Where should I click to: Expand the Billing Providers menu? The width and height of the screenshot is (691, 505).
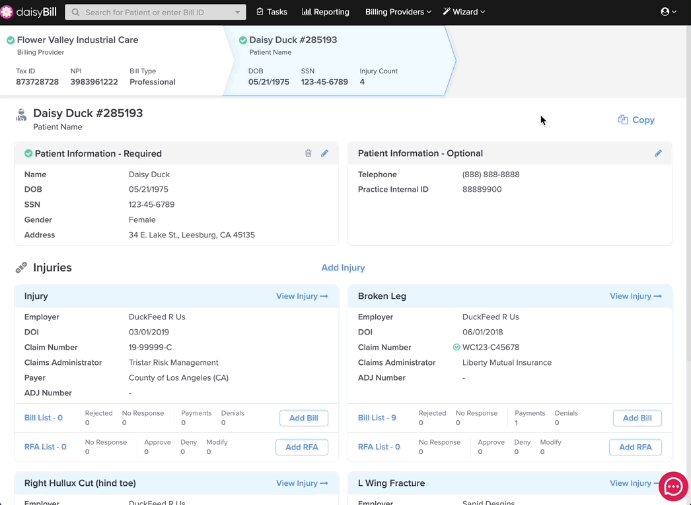pyautogui.click(x=398, y=12)
